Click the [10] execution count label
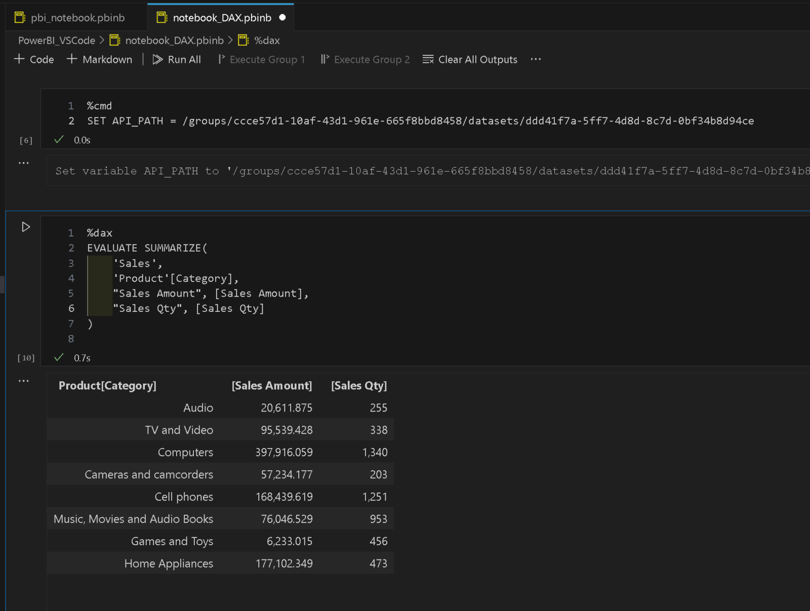The image size is (810, 611). [x=26, y=358]
